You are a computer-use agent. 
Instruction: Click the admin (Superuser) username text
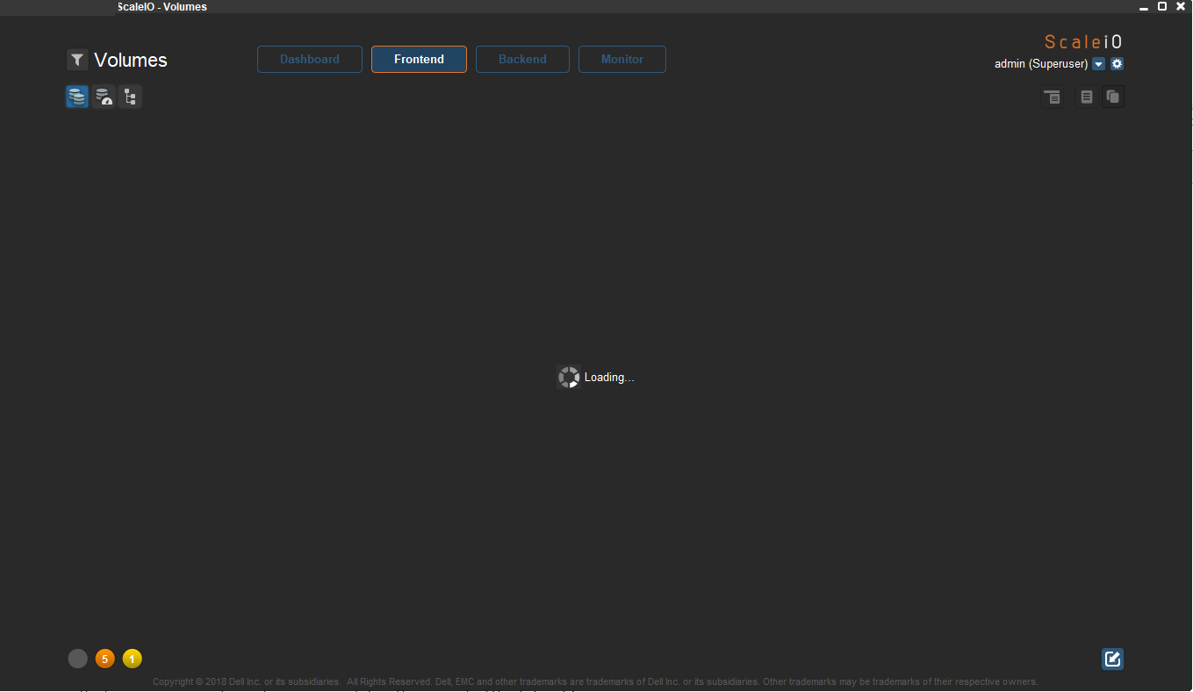(1039, 63)
